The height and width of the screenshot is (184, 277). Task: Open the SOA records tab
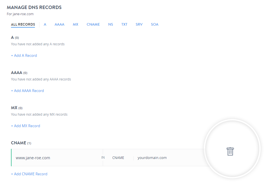click(155, 24)
